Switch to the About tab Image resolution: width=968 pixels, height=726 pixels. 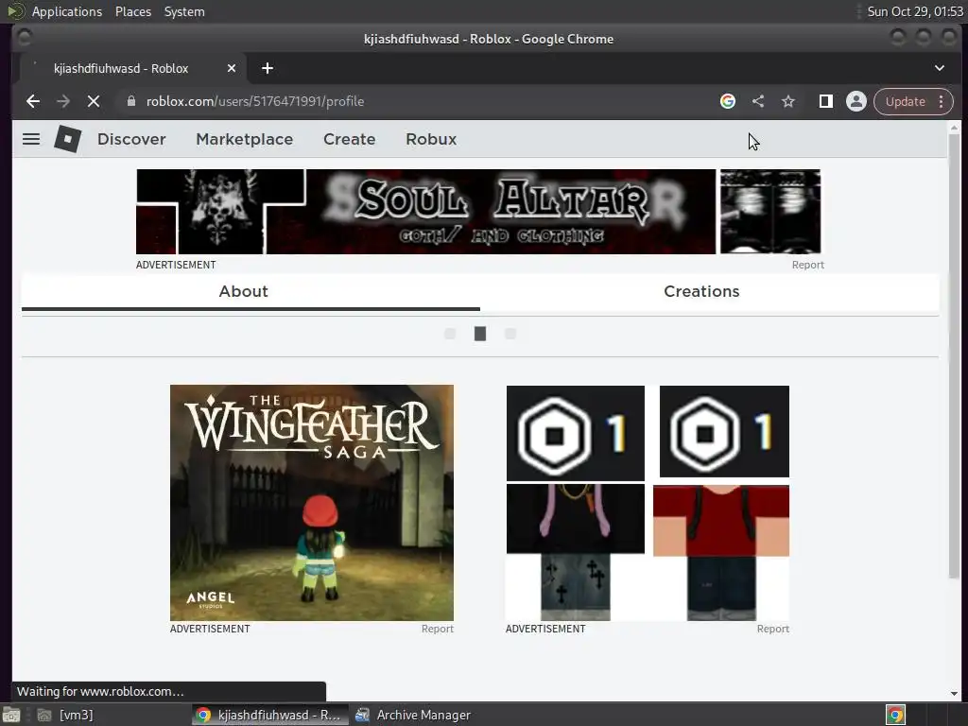click(x=251, y=291)
